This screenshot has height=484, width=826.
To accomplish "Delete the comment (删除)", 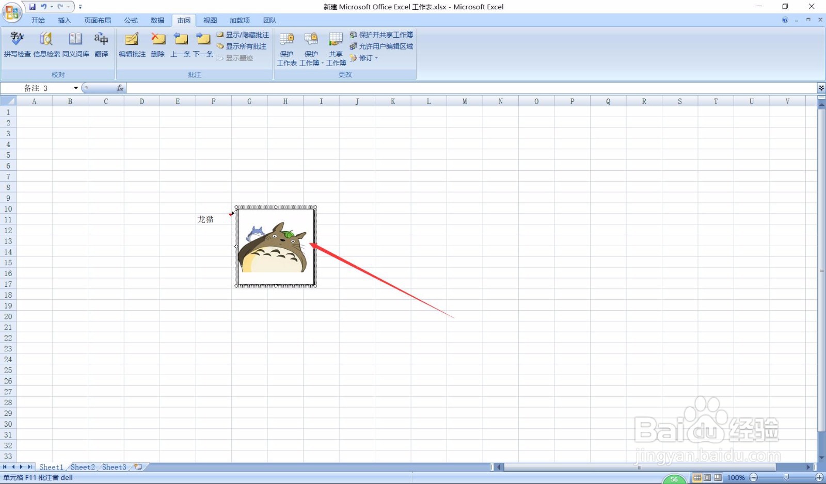I will point(158,44).
